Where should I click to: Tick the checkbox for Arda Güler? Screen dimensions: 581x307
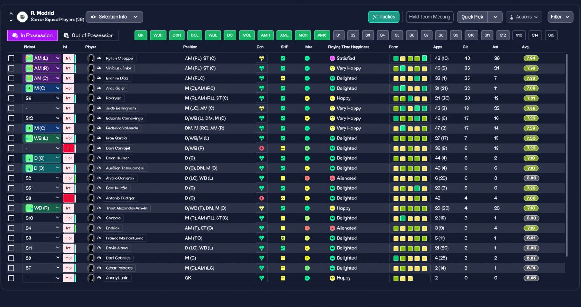(x=11, y=89)
